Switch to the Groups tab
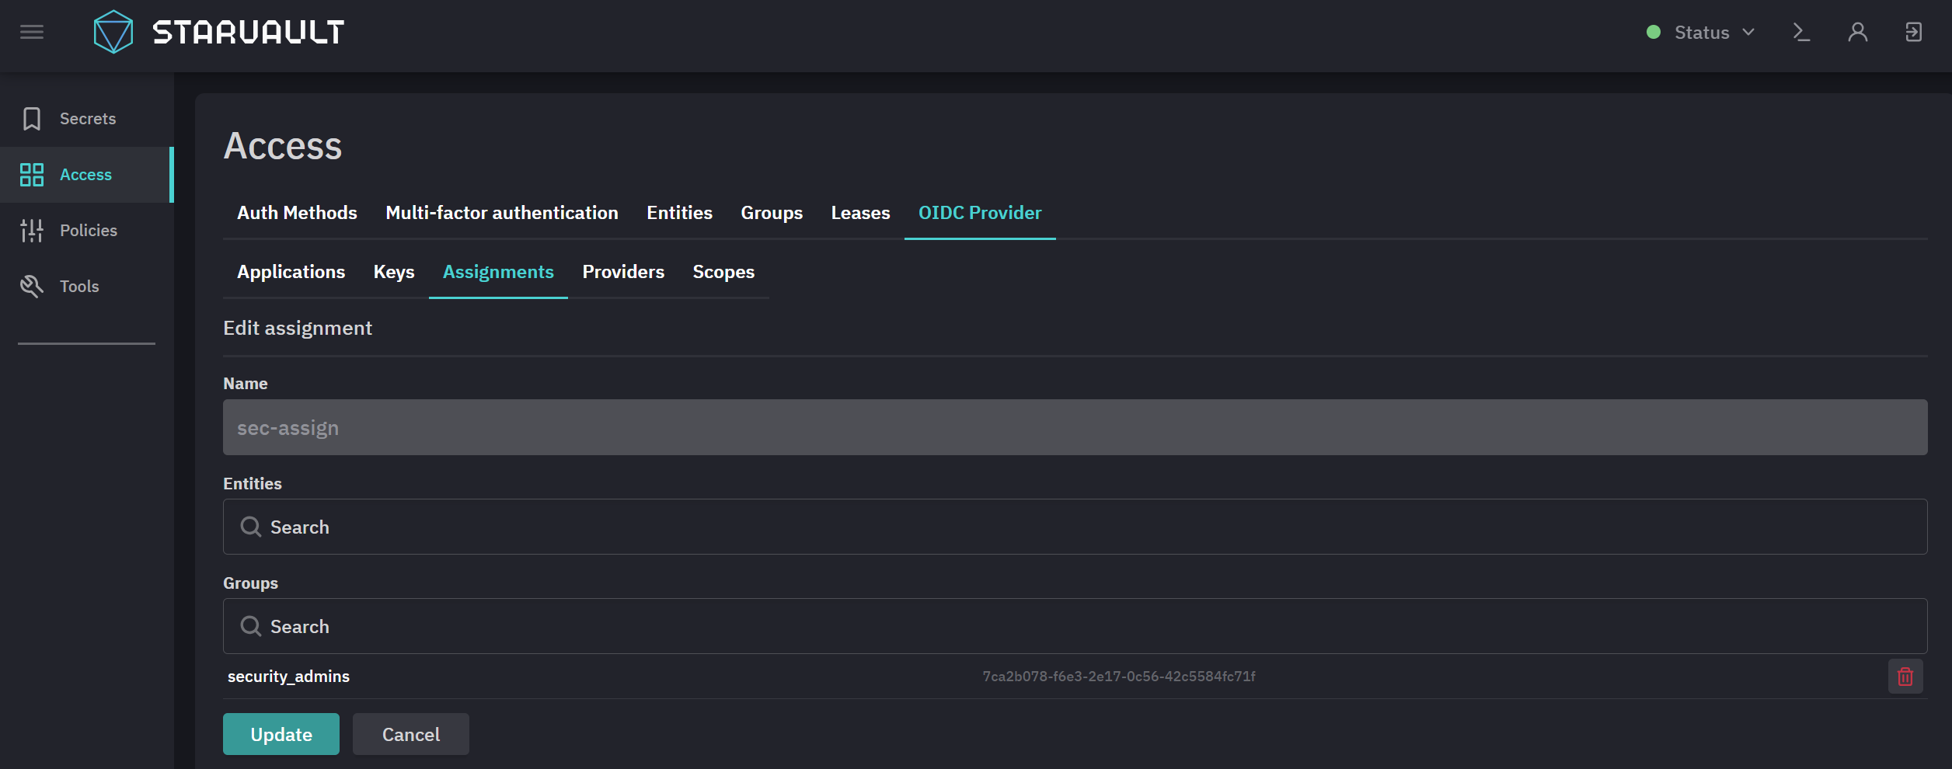The height and width of the screenshot is (769, 1952). point(772,213)
